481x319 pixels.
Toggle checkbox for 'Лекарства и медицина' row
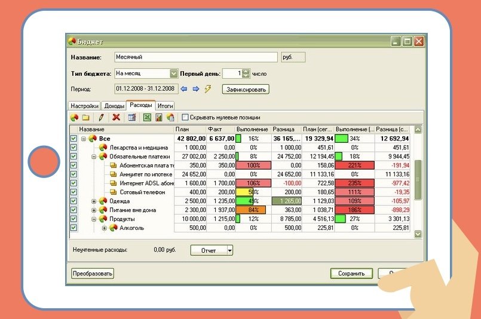point(74,148)
